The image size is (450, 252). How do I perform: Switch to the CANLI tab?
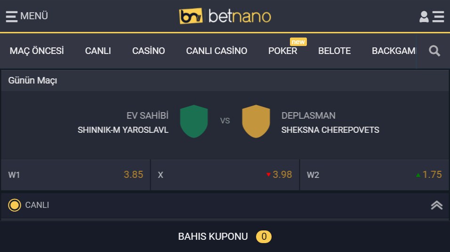pos(98,51)
